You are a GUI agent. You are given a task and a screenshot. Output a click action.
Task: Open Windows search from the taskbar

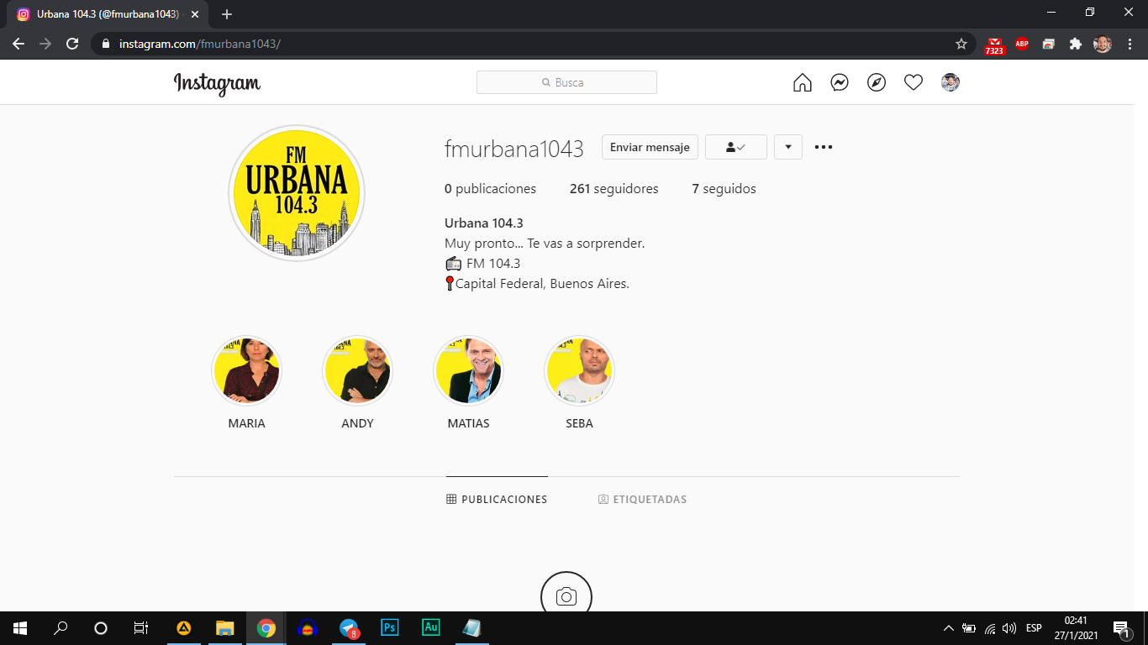pyautogui.click(x=61, y=628)
